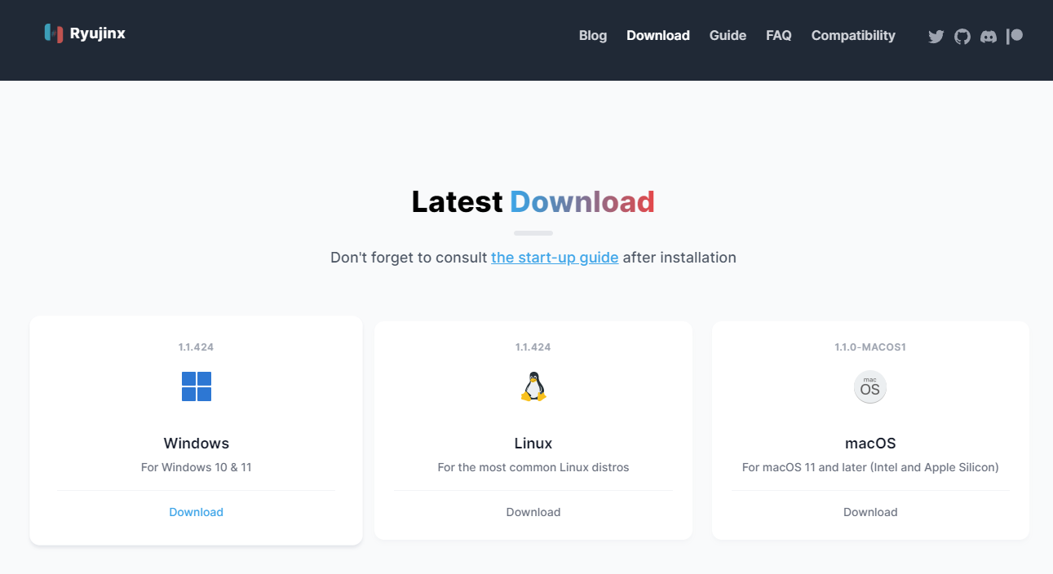Viewport: 1053px width, 574px height.
Task: Open the start-up guide link
Action: tap(555, 258)
